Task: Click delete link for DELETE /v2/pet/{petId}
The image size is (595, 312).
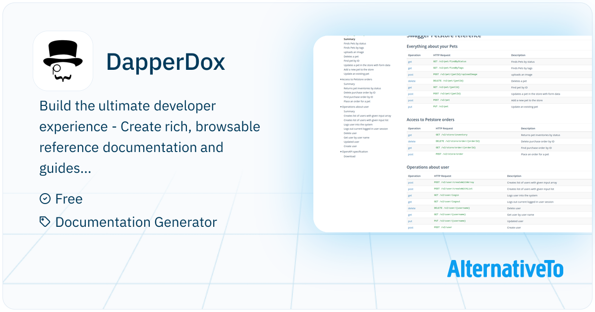Action: click(412, 81)
